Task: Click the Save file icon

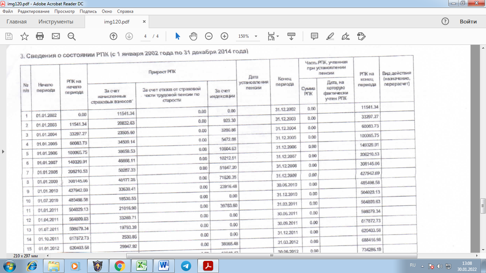Action: 9,36
